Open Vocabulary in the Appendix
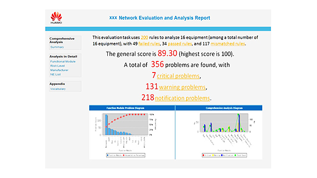This screenshot has height=178, width=317. 58,89
